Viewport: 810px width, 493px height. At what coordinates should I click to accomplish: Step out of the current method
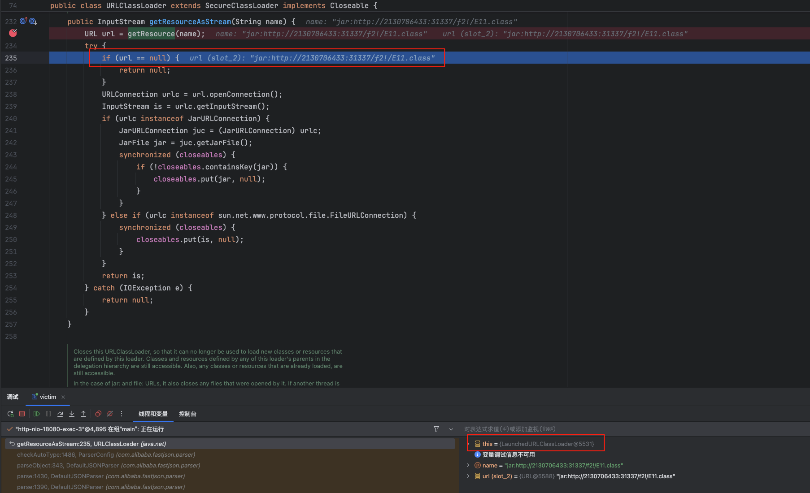click(83, 414)
